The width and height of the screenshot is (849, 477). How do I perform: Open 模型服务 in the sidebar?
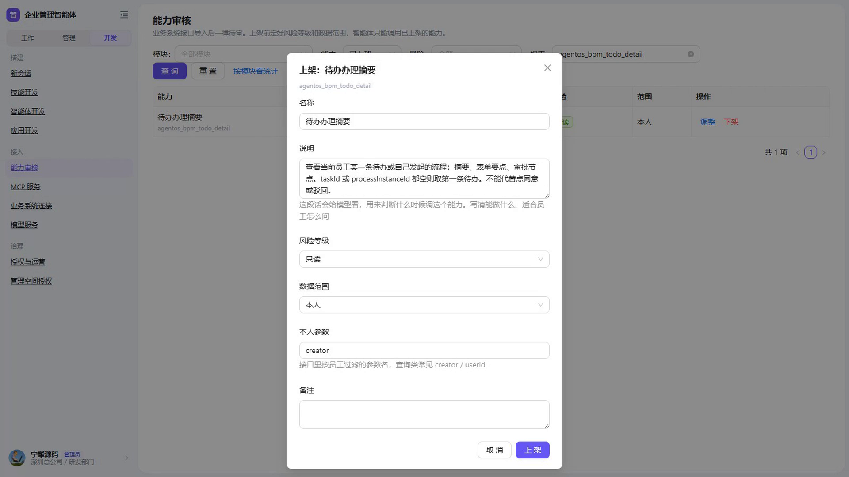(x=24, y=225)
